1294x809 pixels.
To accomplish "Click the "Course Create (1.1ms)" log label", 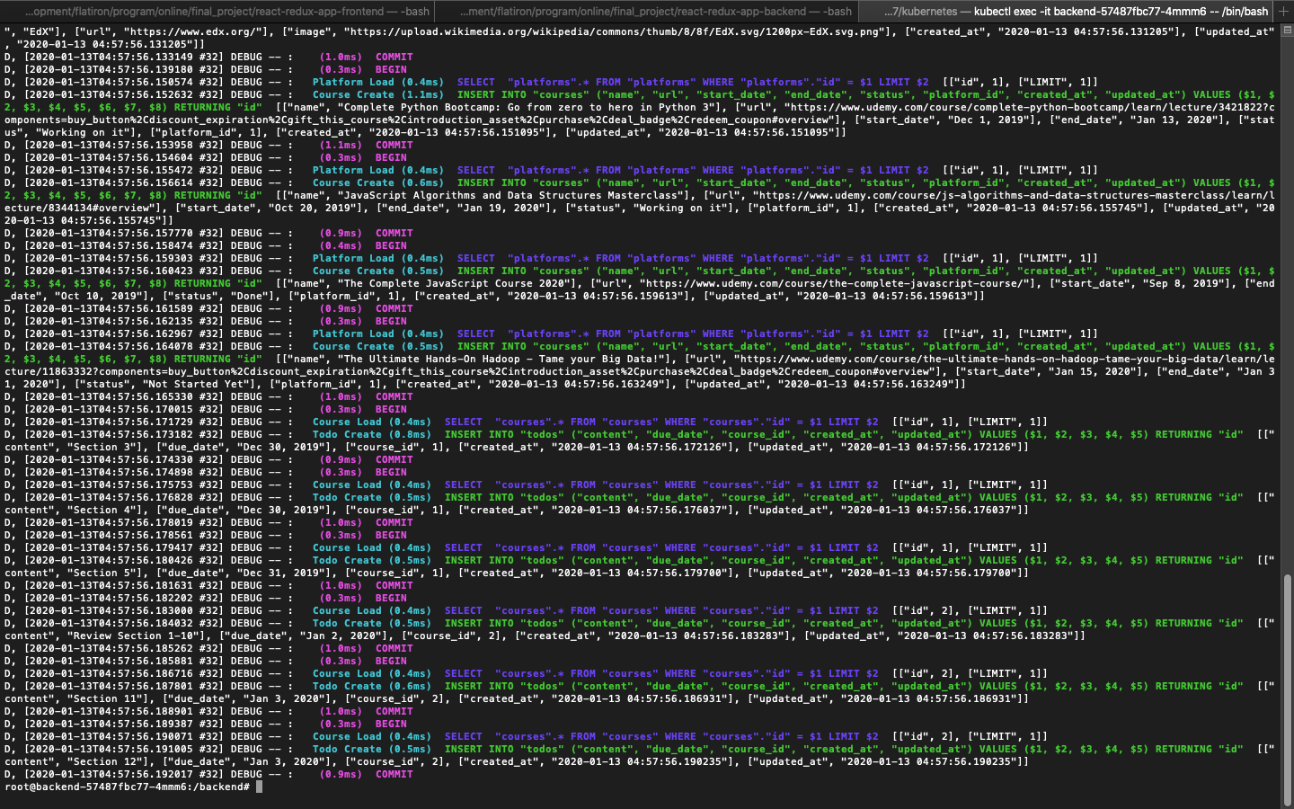I will (x=378, y=94).
